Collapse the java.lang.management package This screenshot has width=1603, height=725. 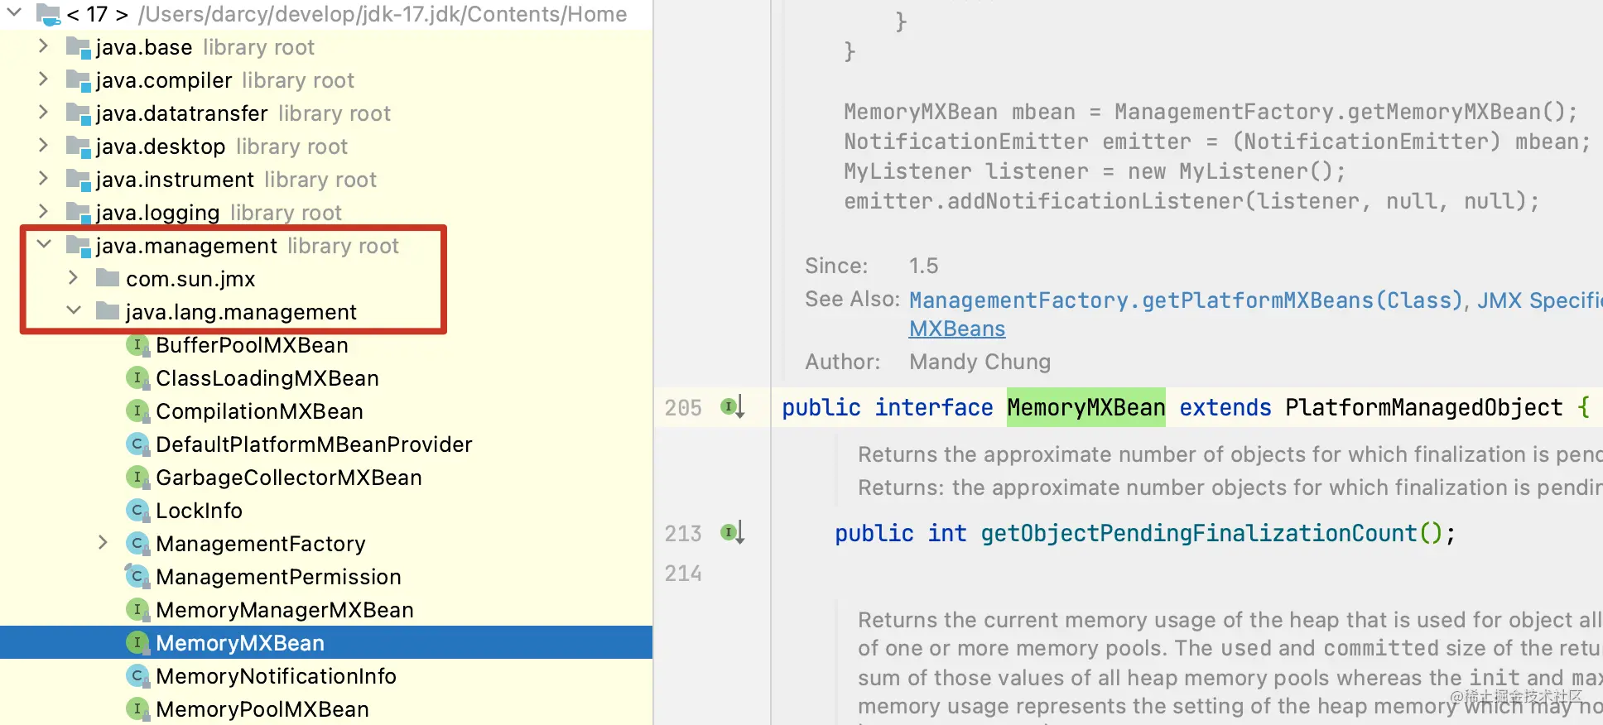point(74,310)
